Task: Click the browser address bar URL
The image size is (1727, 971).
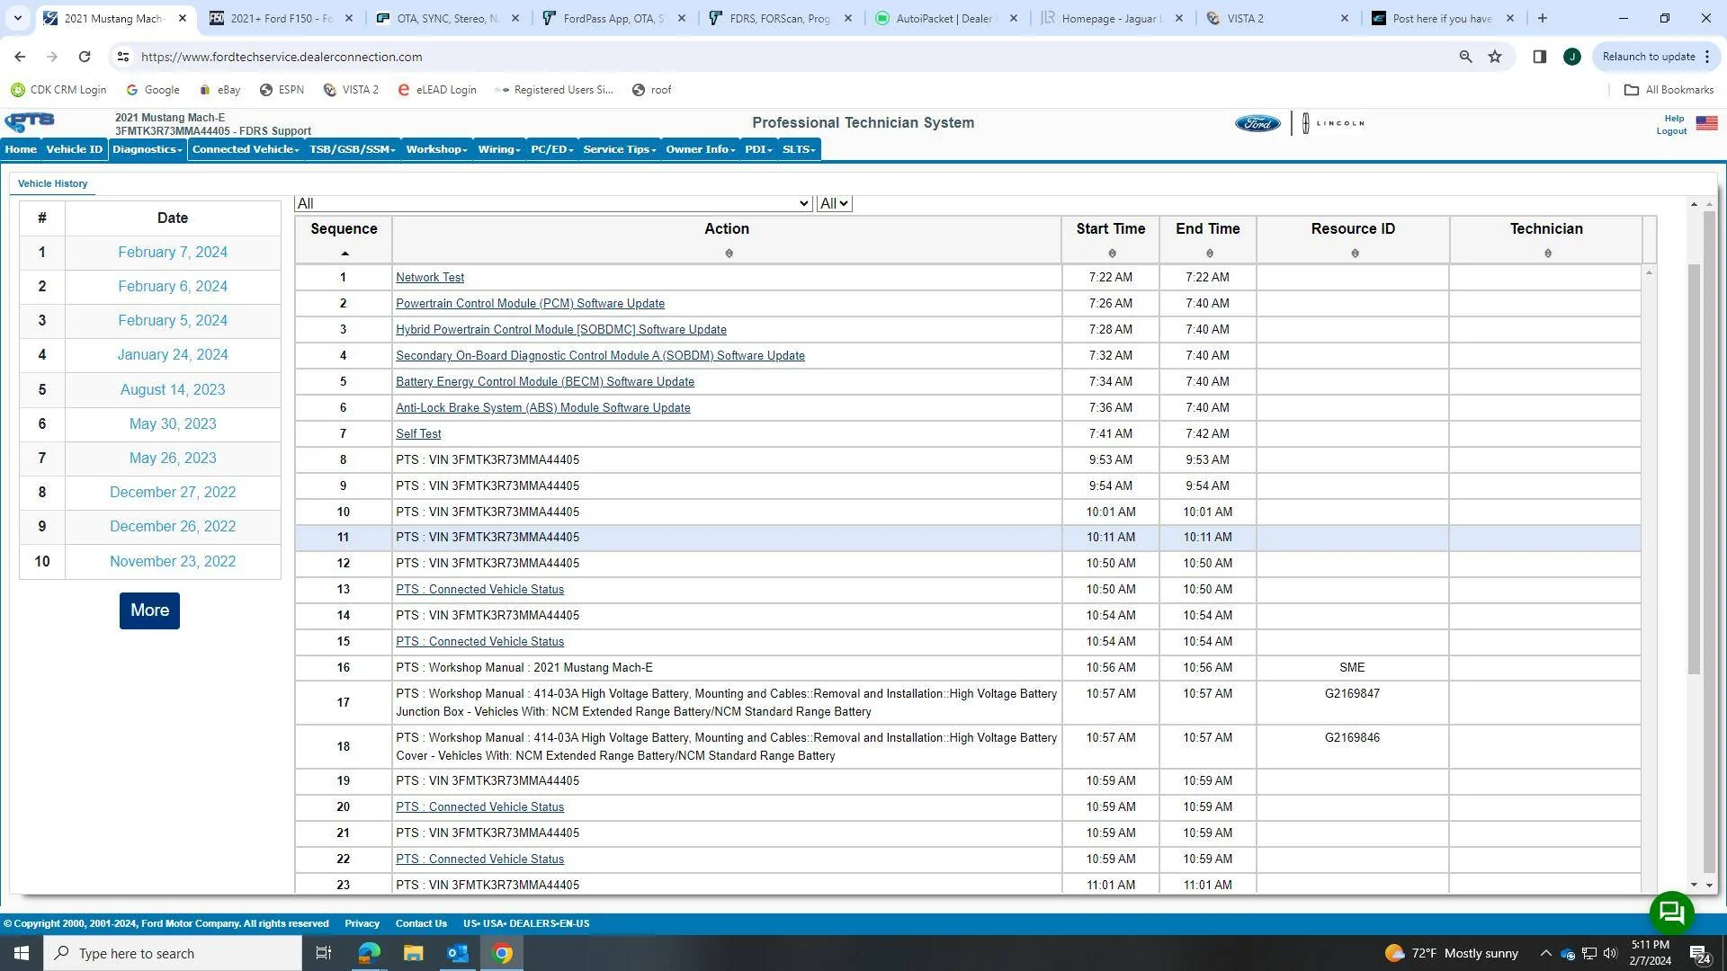Action: [282, 57]
